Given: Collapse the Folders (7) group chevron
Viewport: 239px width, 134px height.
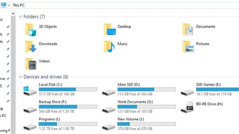Looking at the screenshot, I should 21,17.
